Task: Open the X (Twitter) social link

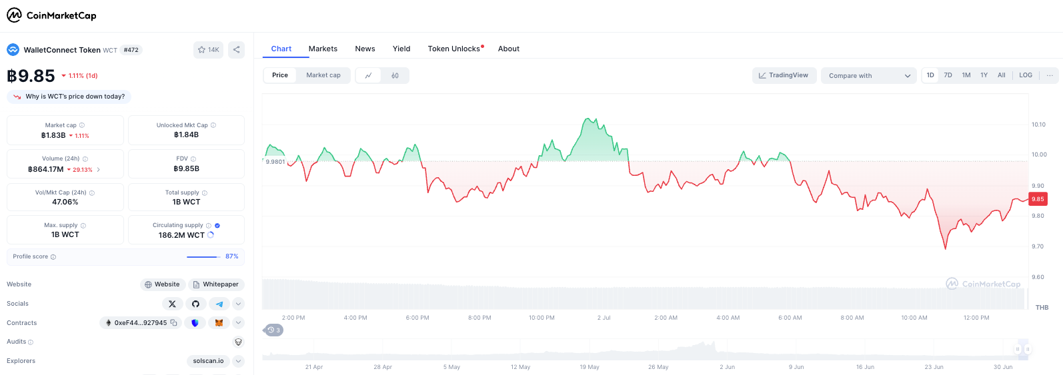Action: tap(172, 304)
